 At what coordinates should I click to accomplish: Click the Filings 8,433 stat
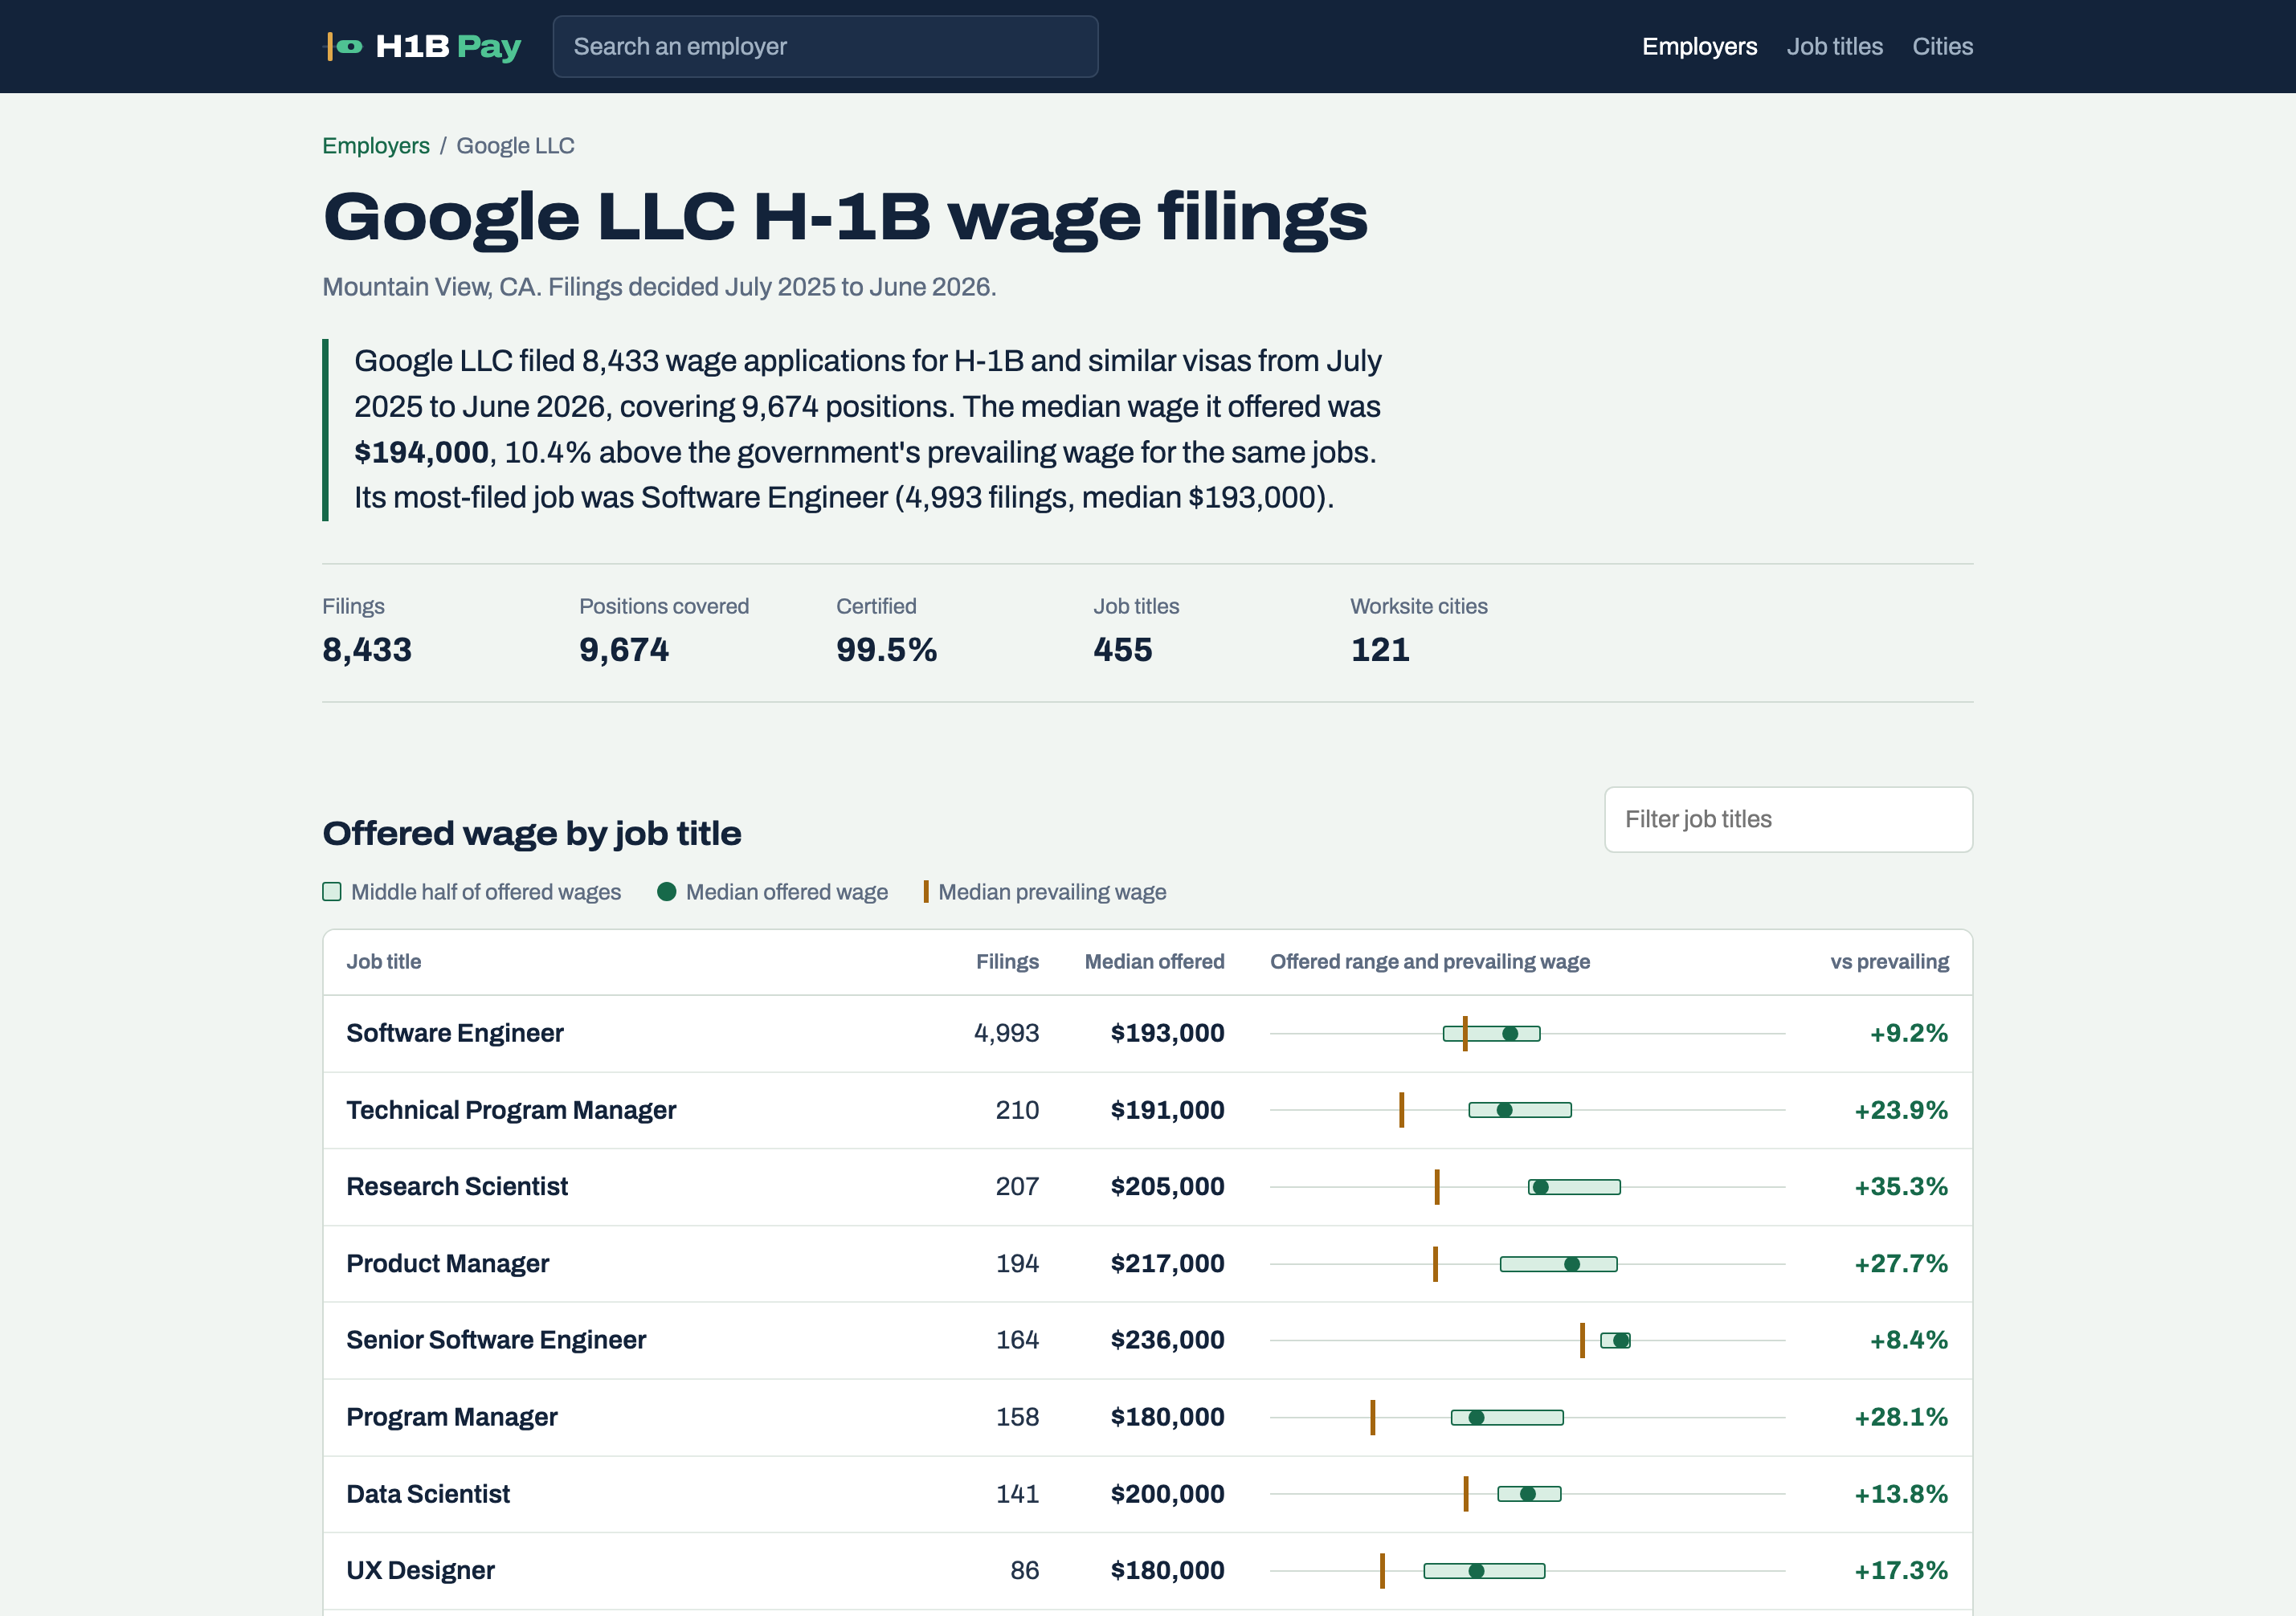pyautogui.click(x=366, y=633)
